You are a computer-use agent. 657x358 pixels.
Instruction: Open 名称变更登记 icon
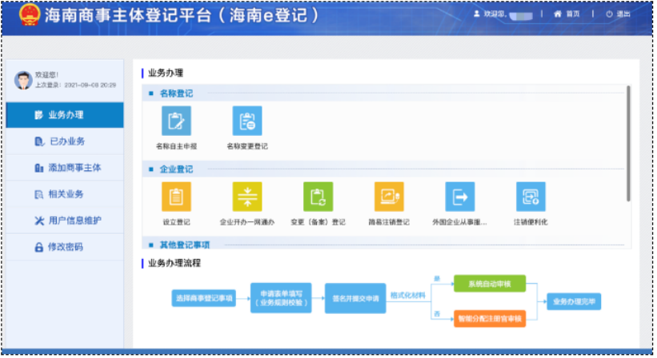(247, 121)
